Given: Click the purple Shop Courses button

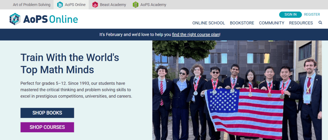Looking at the screenshot, I should [47, 127].
